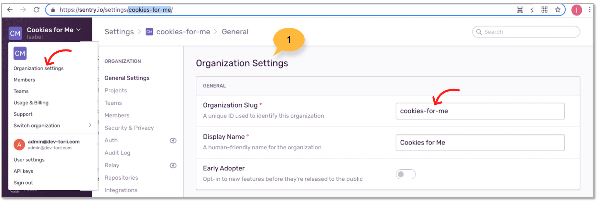
Task: Click the red 'A' user avatar
Action: click(x=19, y=144)
